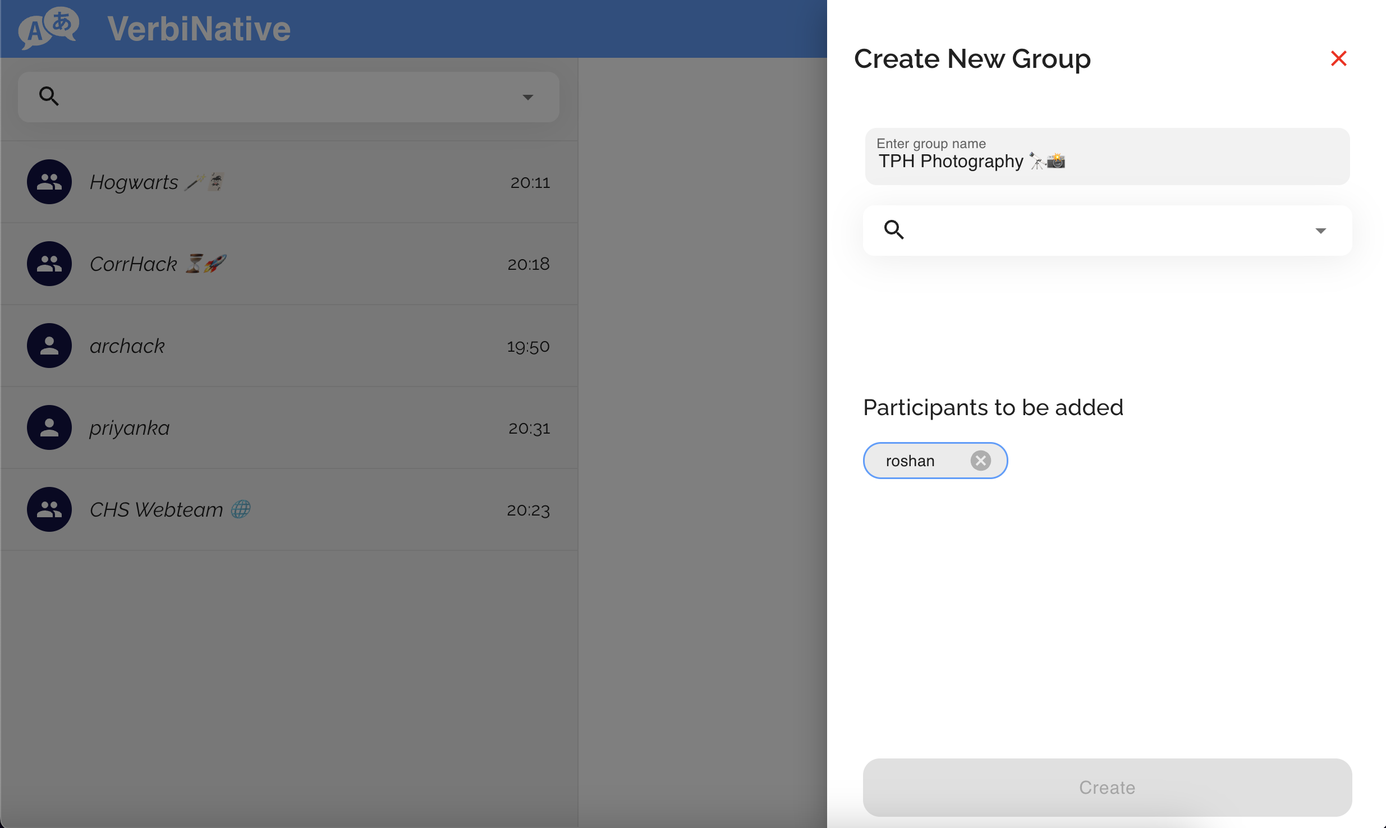
Task: Click the CorrHack group avatar icon
Action: 49,264
